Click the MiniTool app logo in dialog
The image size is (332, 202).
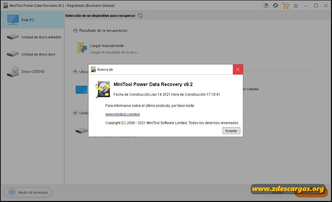point(103,89)
